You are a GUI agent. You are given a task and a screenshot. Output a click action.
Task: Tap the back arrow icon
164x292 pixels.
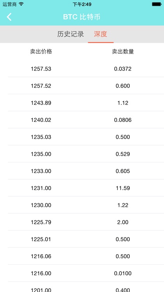point(9,17)
